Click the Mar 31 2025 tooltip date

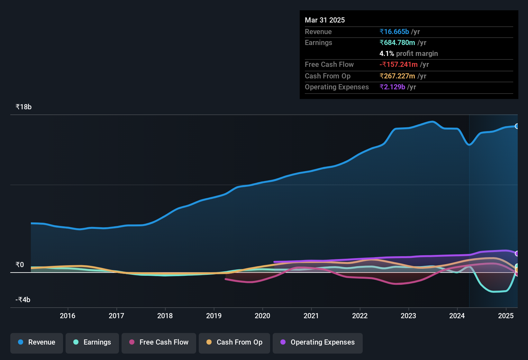pyautogui.click(x=325, y=20)
